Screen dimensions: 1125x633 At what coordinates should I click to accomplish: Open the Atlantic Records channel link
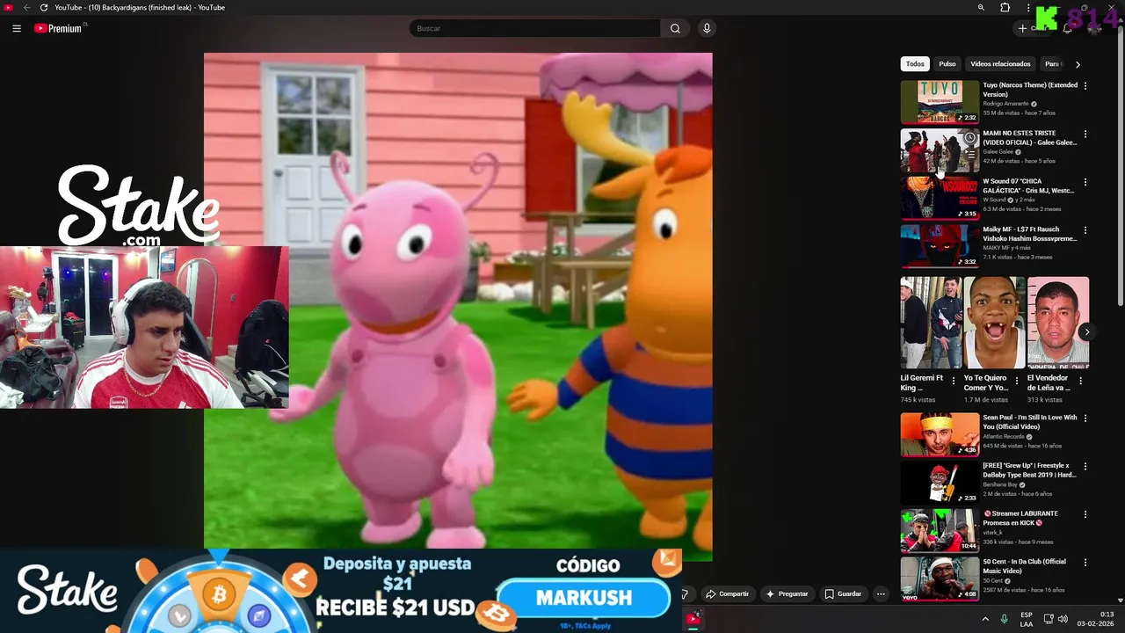point(1004,437)
